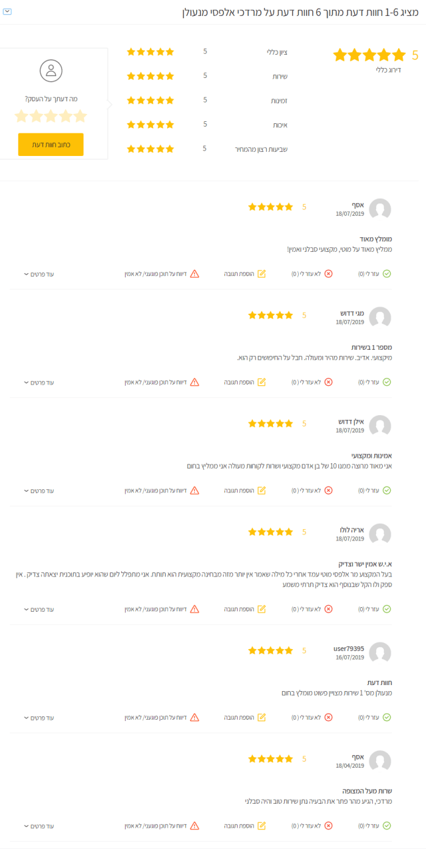Click add-reply pencil icon on אילן דדוש's review
The height and width of the screenshot is (849, 426).
click(x=262, y=490)
